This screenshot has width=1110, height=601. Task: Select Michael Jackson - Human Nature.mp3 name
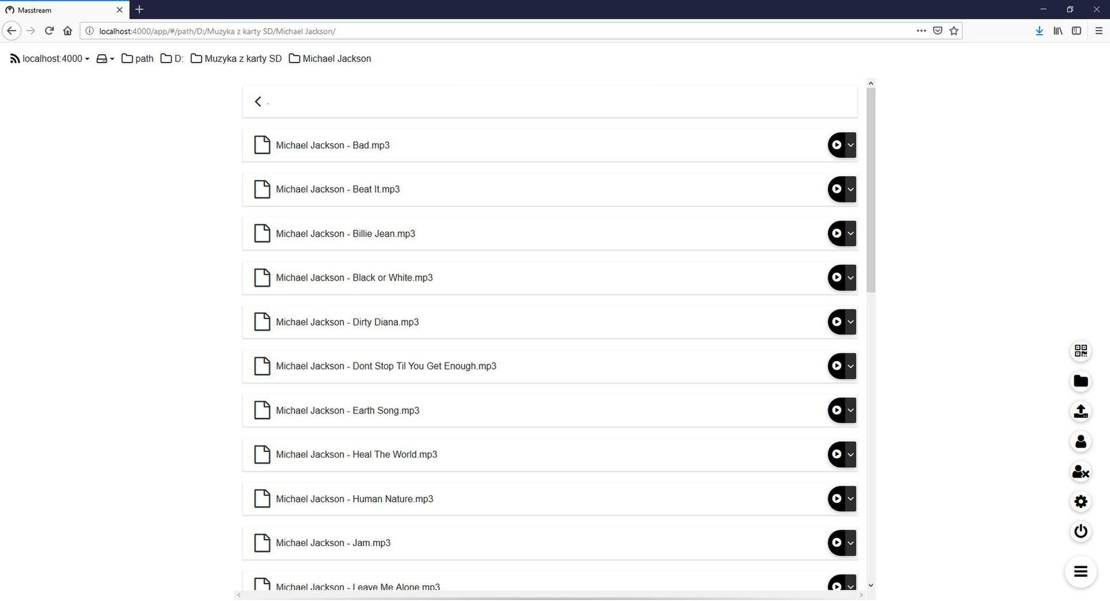(355, 498)
